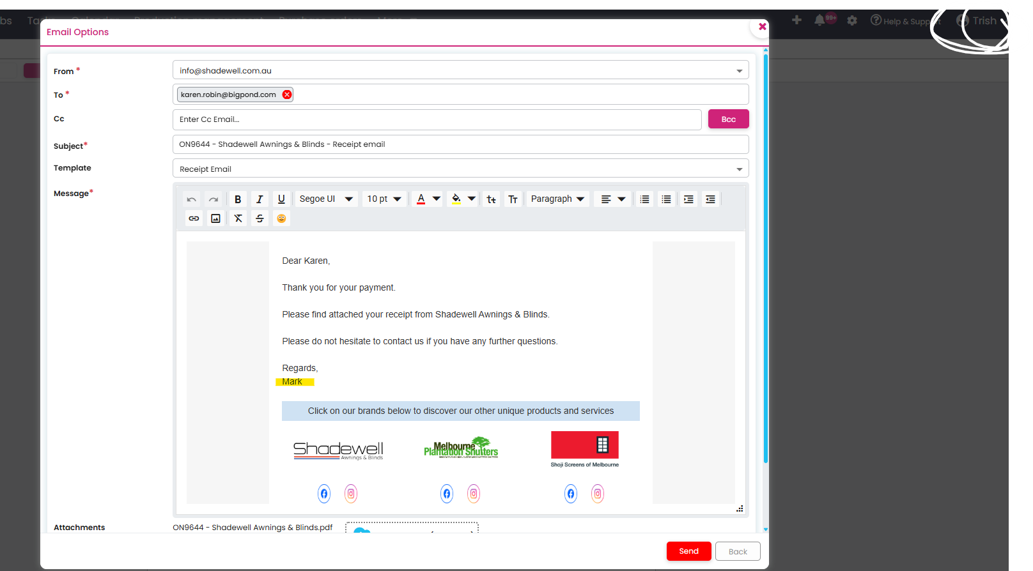Click the numbered list icon
The image size is (1033, 571).
click(644, 199)
